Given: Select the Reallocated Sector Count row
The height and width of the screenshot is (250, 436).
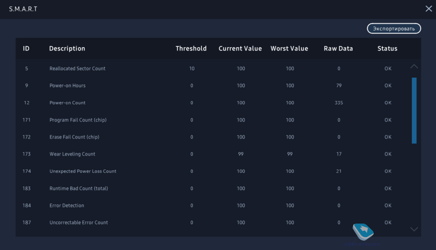Looking at the screenshot, I should (x=77, y=68).
